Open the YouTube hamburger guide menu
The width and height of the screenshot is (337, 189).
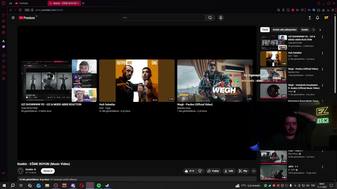click(x=13, y=18)
